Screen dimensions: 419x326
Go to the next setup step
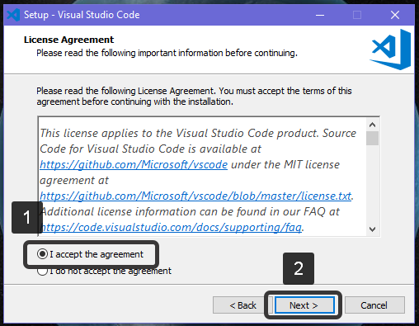(304, 305)
